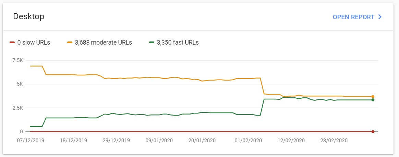The height and width of the screenshot is (157, 399).
Task: Select the red endpoint dot on slow line
Action: [x=373, y=132]
